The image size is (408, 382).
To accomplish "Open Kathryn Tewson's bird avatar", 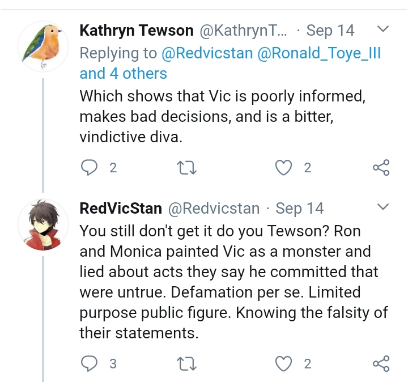I will (43, 46).
